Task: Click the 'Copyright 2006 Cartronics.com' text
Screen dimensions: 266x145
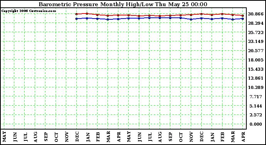Action: click(x=29, y=11)
